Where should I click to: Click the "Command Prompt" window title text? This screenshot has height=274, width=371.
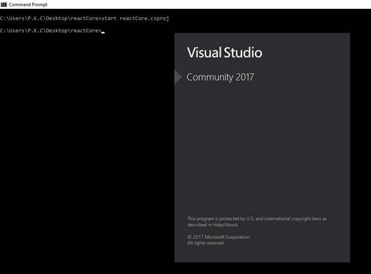[x=28, y=5]
